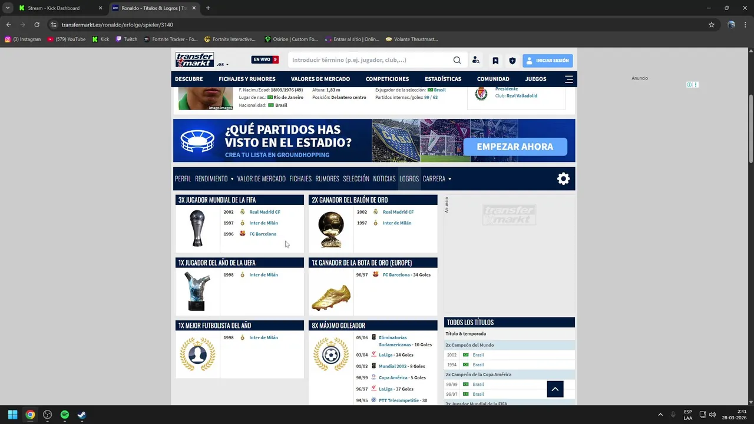This screenshot has height=424, width=754.
Task: Launch Steam from the taskbar
Action: point(82,415)
